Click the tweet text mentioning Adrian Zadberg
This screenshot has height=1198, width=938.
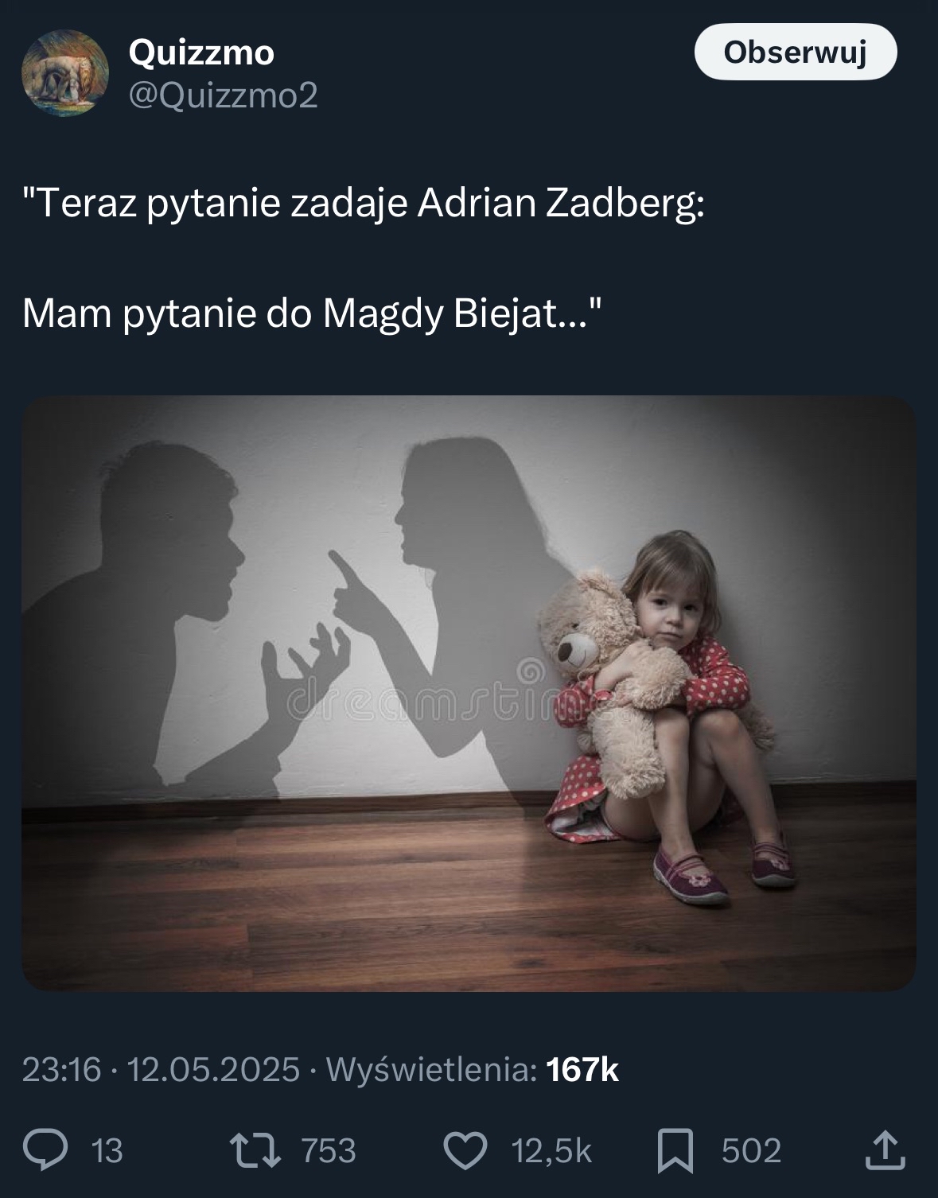click(364, 204)
